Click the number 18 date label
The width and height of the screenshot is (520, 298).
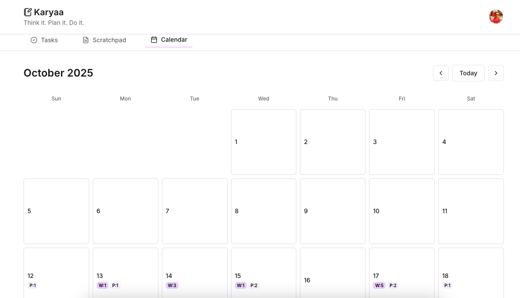(446, 276)
